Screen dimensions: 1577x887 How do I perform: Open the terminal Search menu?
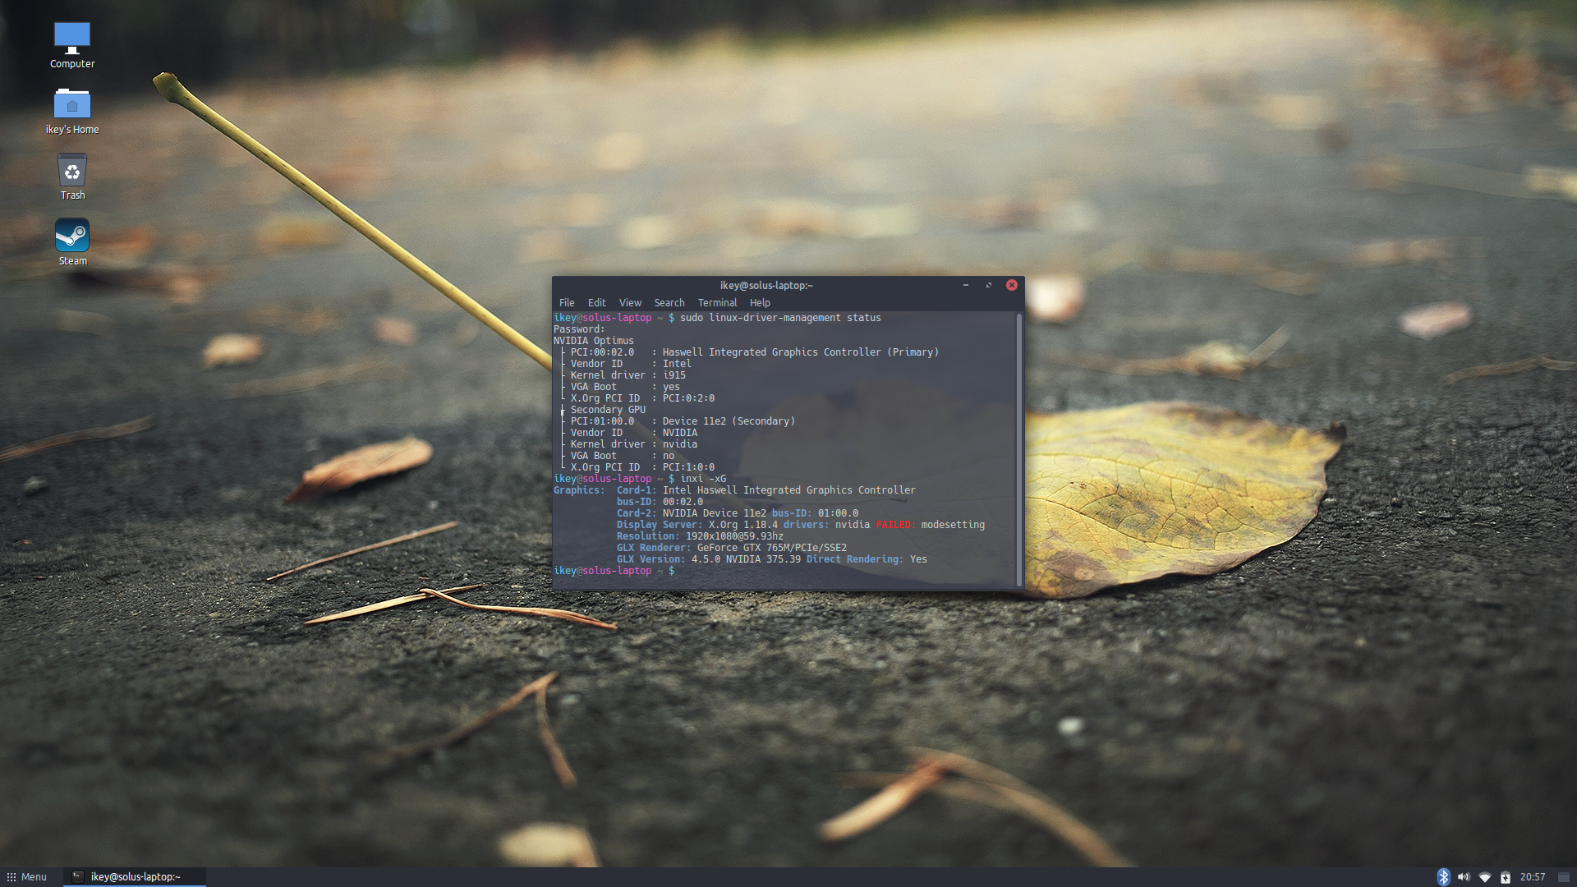pos(669,303)
